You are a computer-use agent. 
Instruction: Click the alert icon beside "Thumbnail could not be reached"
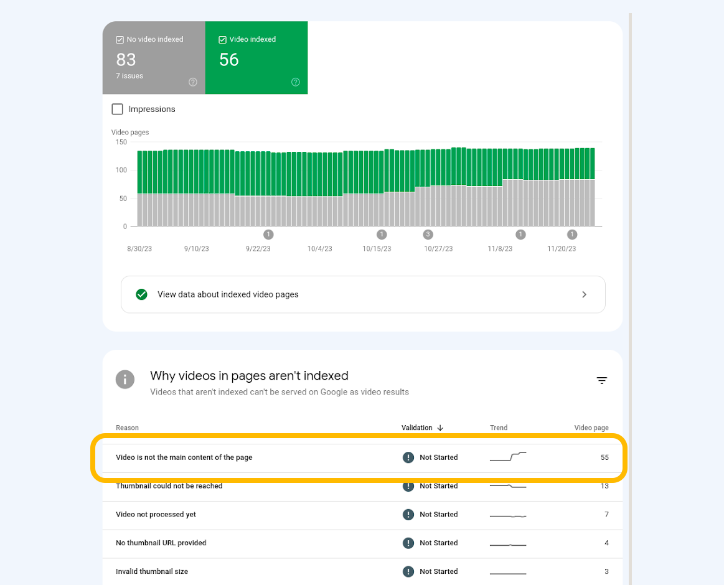(x=408, y=486)
